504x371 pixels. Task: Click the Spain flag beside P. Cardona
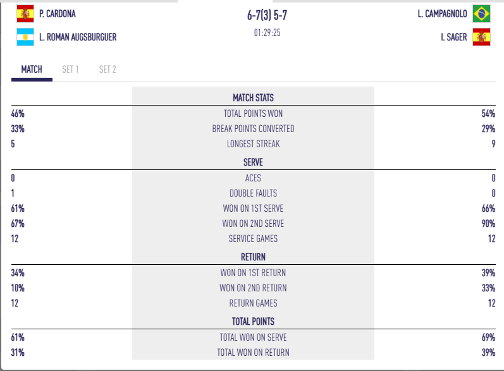pyautogui.click(x=26, y=13)
